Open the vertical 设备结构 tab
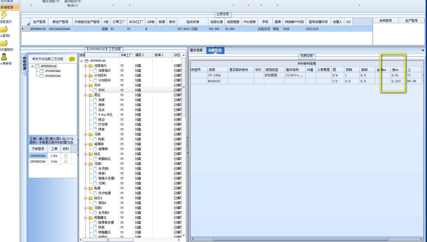The width and height of the screenshot is (427, 242). click(24, 64)
